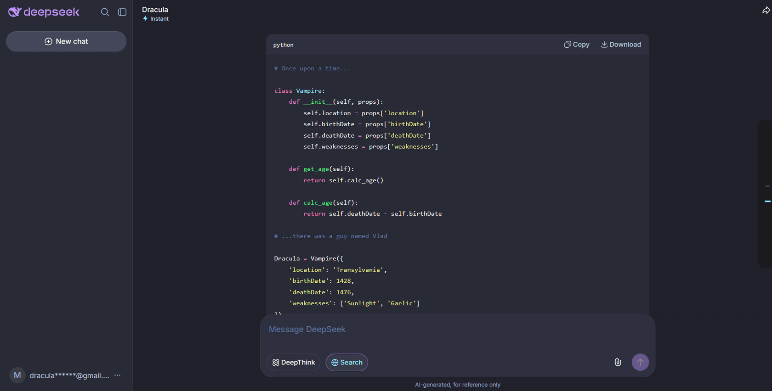
Task: Click the 'weaknesses' Sunlight Garlic line
Action: (x=354, y=303)
